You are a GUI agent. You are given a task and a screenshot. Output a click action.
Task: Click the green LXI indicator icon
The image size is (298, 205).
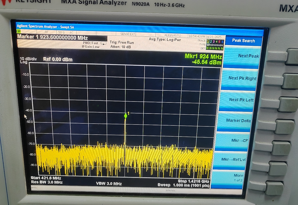[x=19, y=32]
